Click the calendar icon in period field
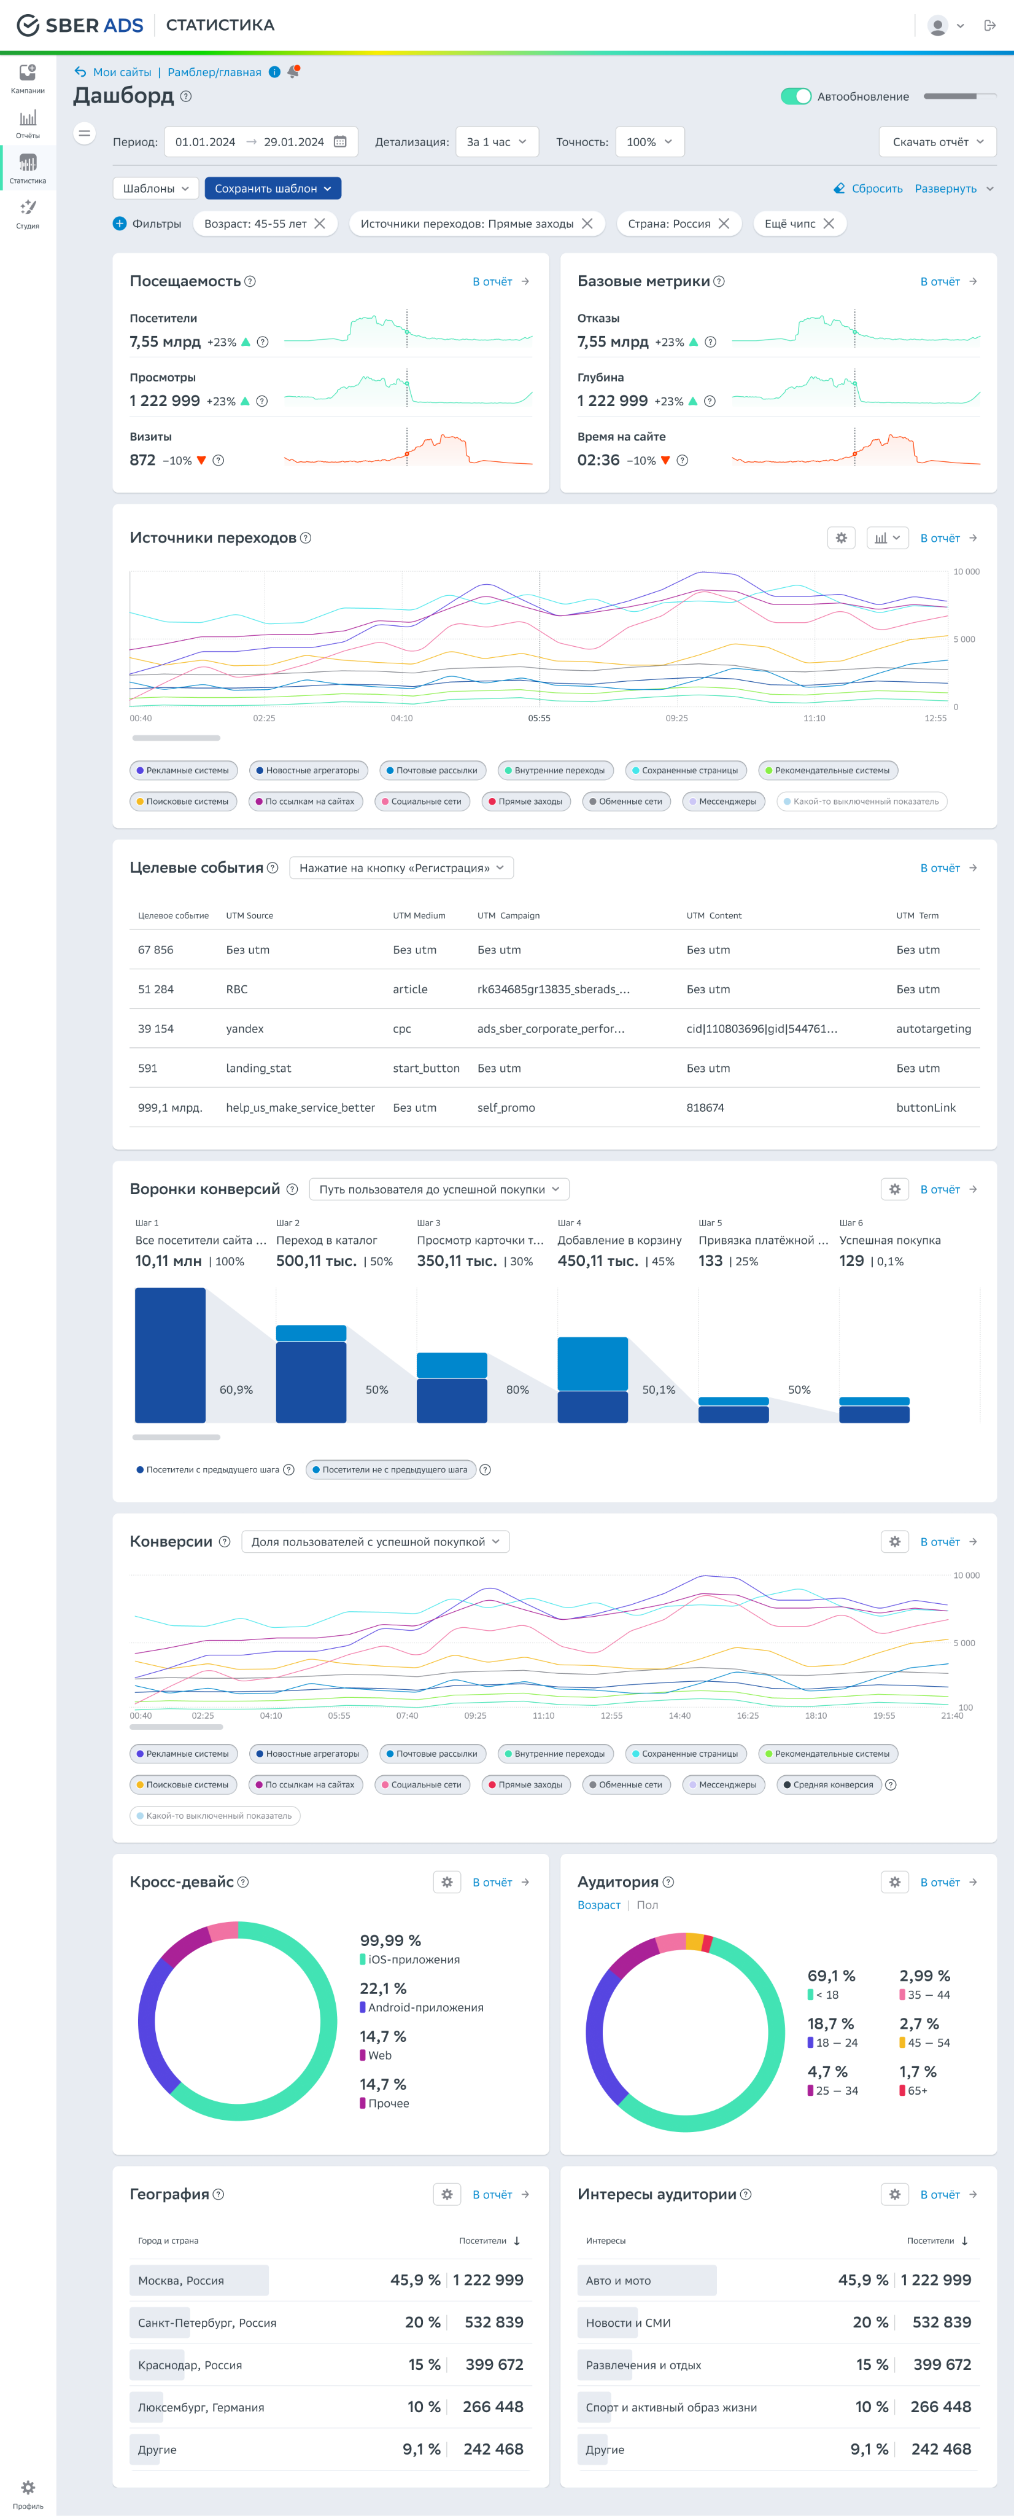 click(339, 143)
